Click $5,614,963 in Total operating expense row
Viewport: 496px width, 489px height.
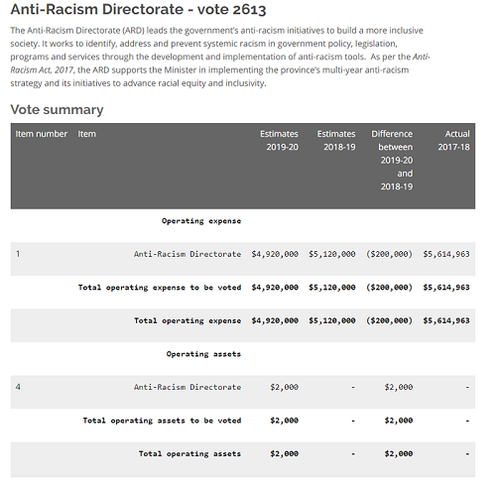pyautogui.click(x=446, y=320)
